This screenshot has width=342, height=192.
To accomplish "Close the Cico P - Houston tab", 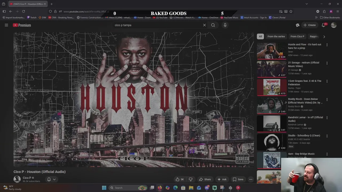I will 45,4.
